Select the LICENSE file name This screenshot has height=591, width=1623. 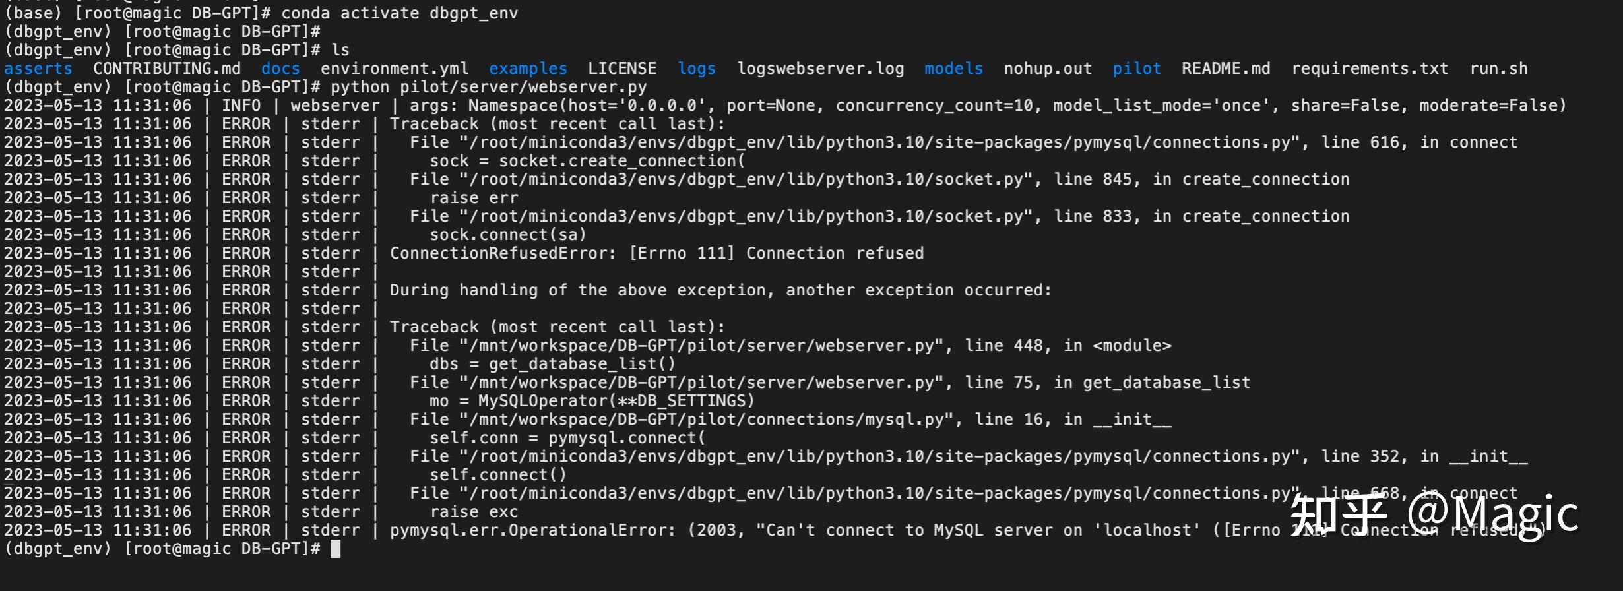point(622,69)
